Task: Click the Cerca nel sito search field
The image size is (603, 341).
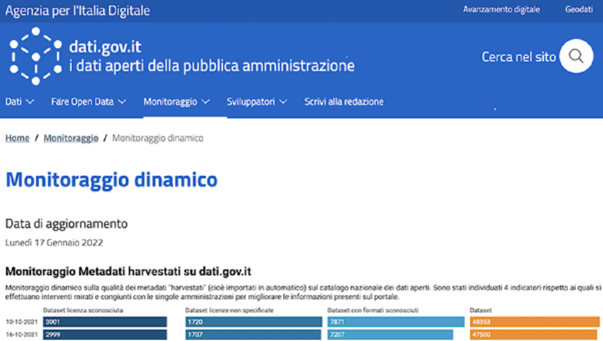Action: (519, 56)
